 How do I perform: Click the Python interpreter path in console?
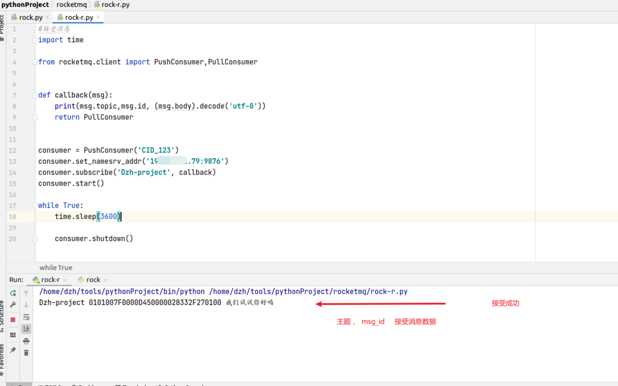(122, 291)
